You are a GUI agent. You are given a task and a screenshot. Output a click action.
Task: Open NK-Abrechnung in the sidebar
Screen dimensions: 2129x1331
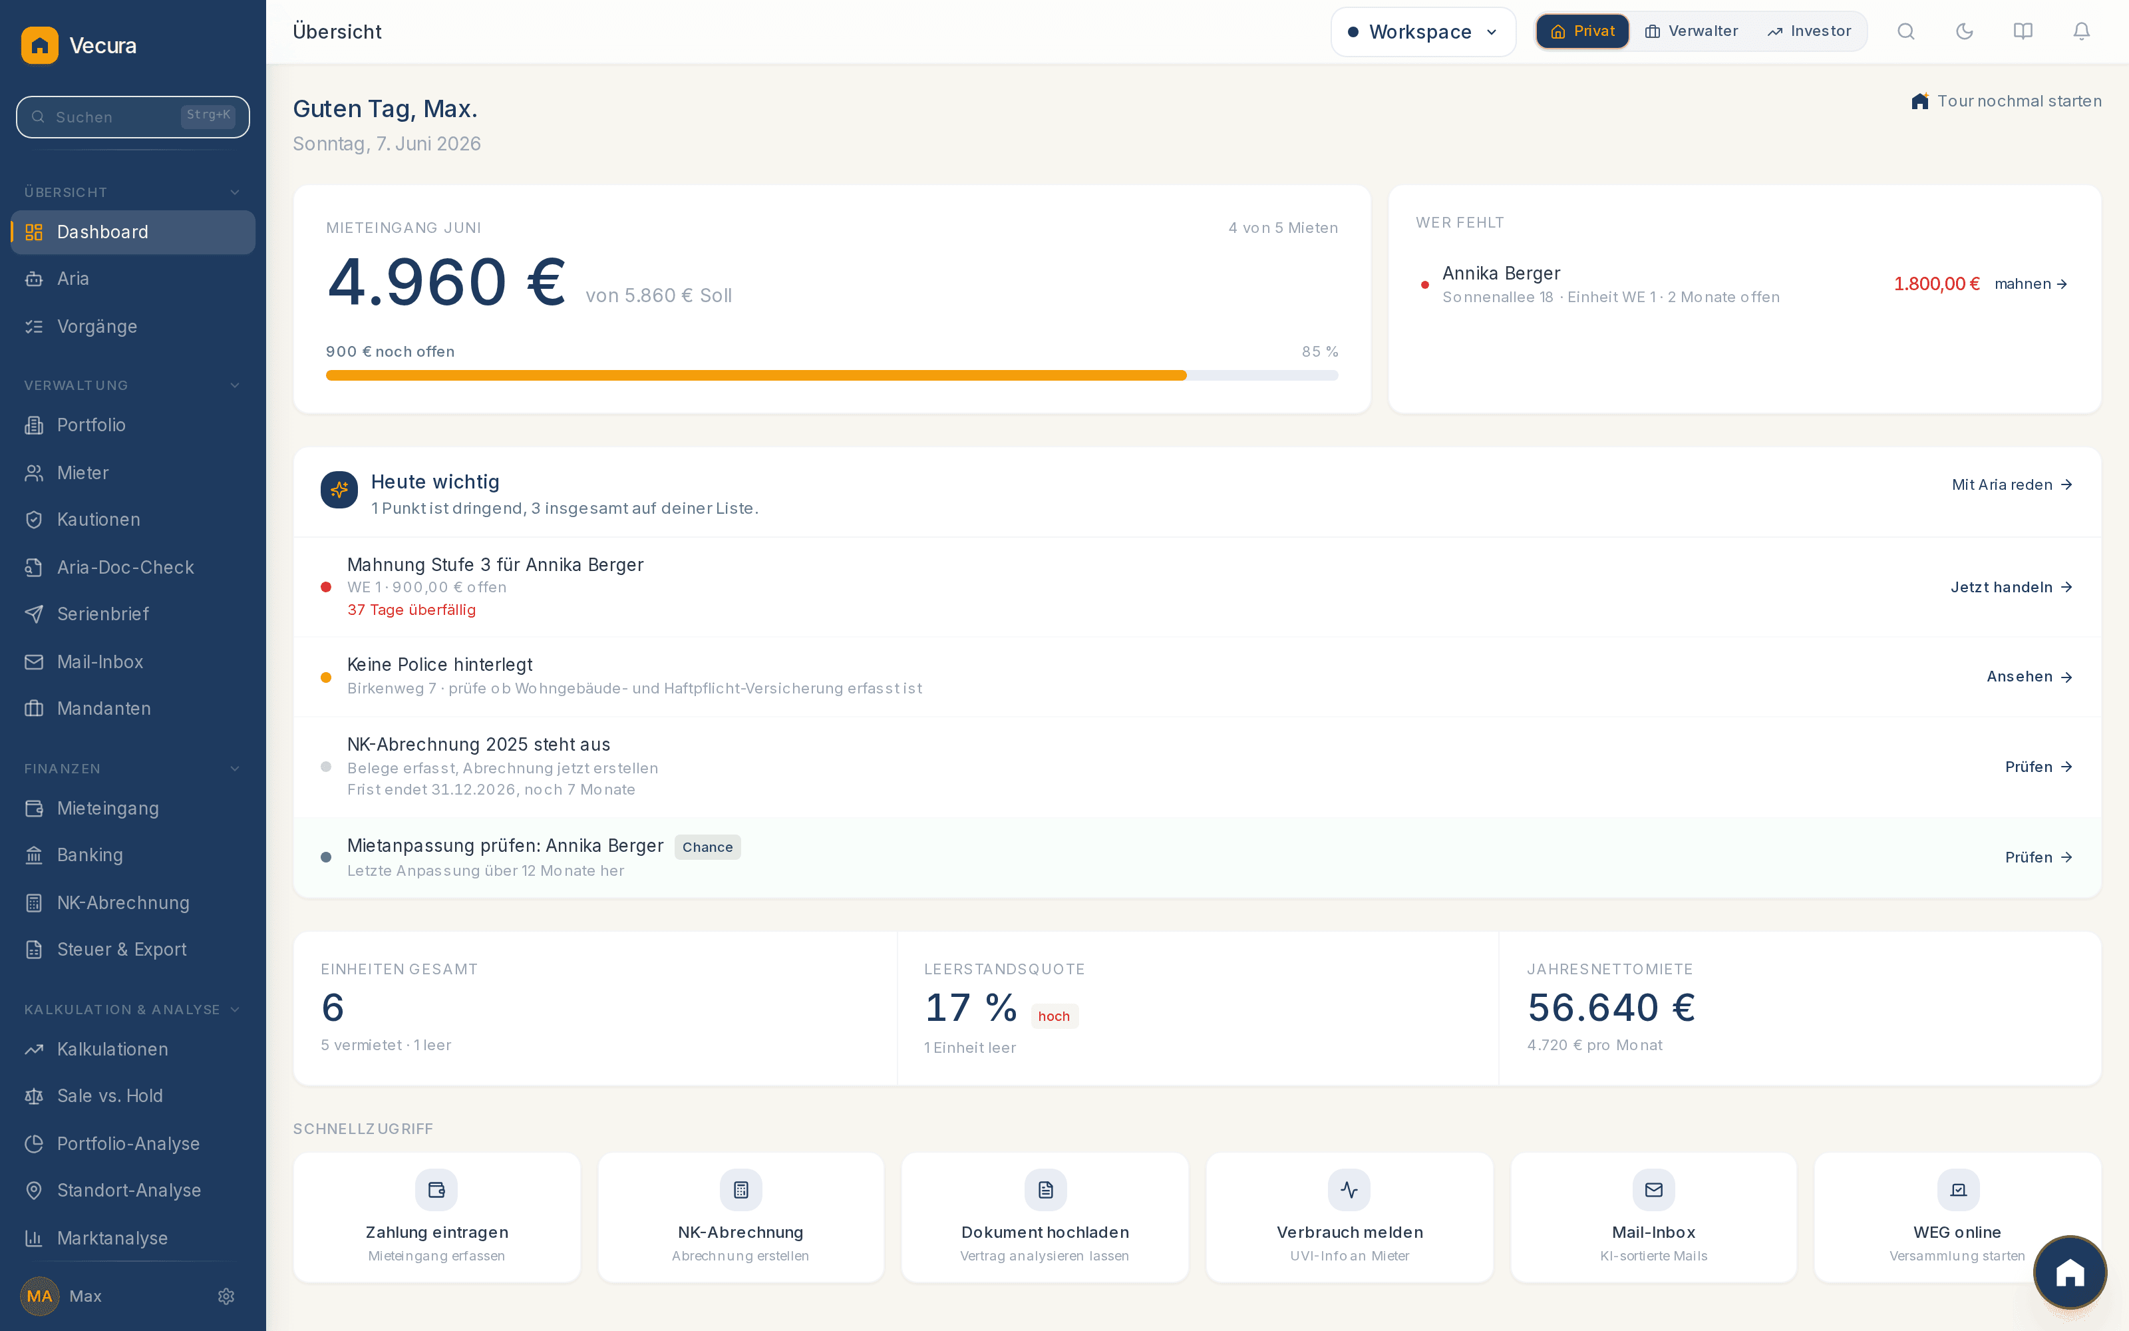pos(133,902)
